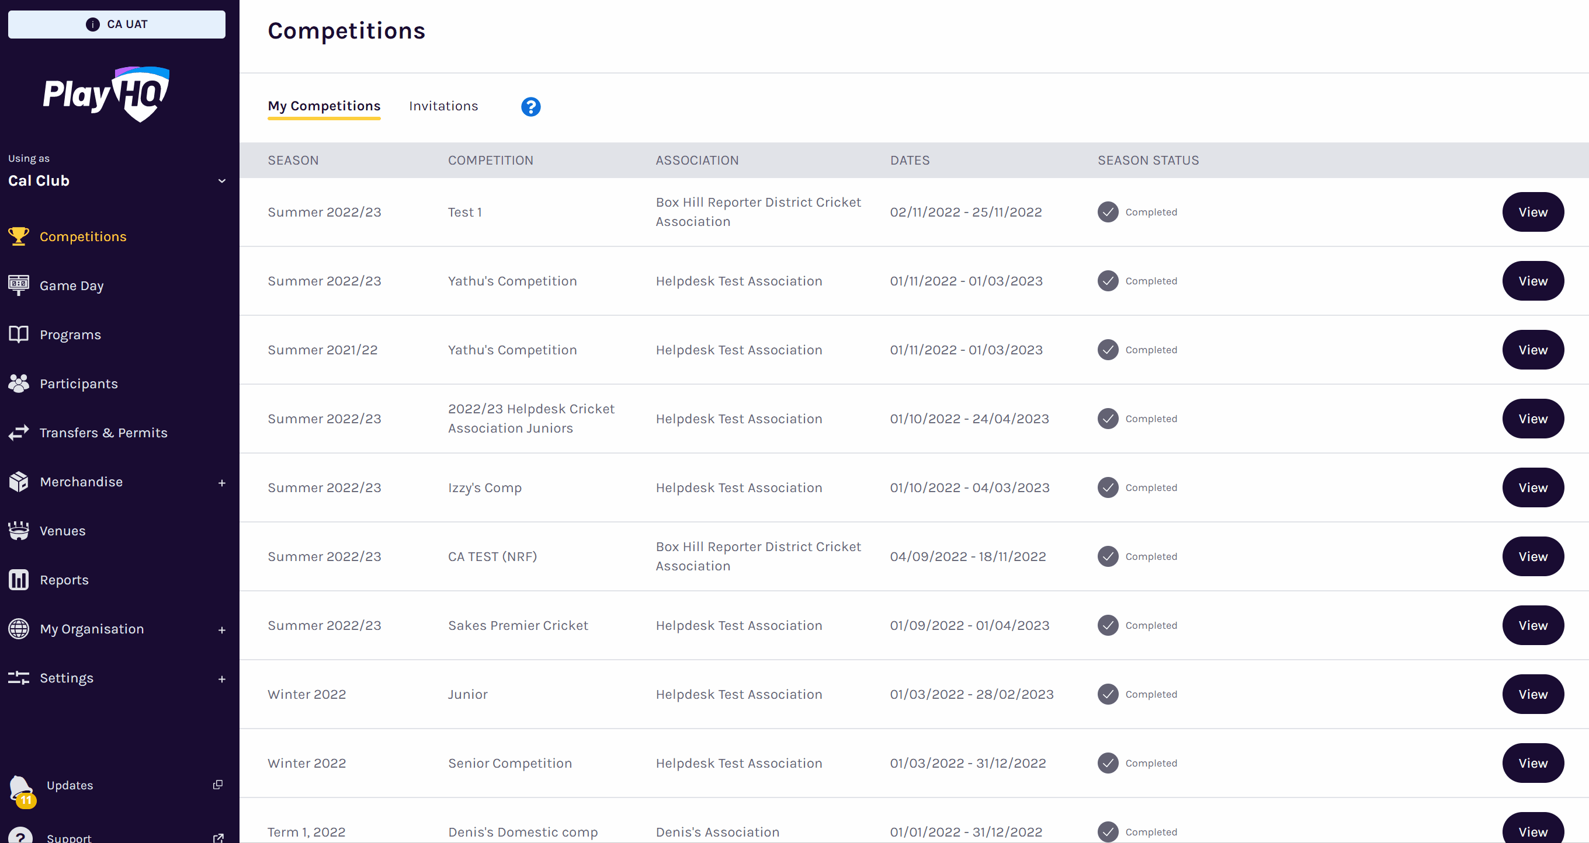This screenshot has width=1589, height=843.
Task: Click the Completed checkmark for Junior competition
Action: 1108,694
